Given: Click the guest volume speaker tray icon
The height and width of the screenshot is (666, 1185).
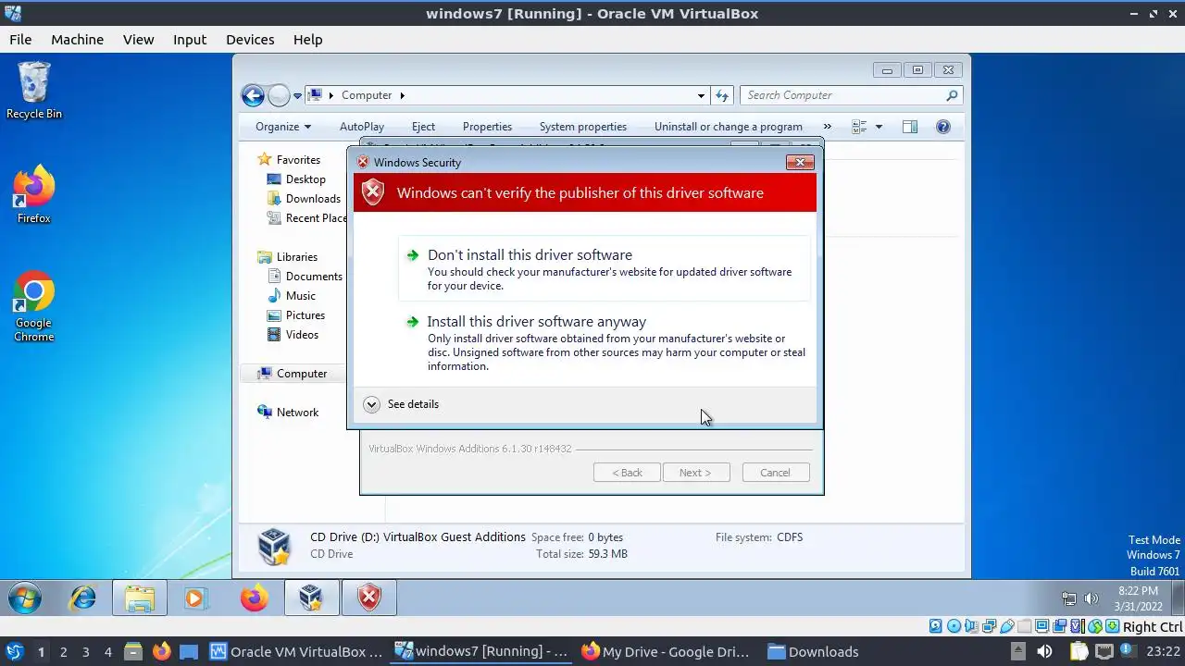Looking at the screenshot, I should click(x=1091, y=598).
